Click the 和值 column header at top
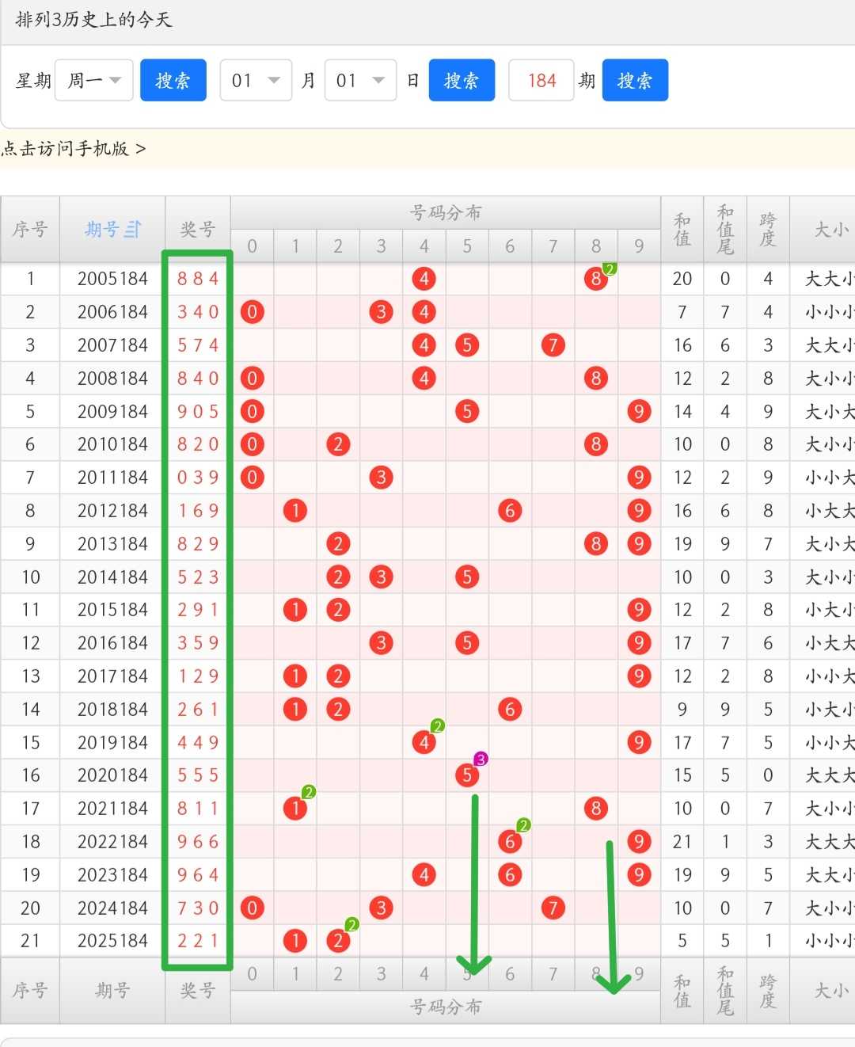Viewport: 855px width, 1047px height. 682,230
